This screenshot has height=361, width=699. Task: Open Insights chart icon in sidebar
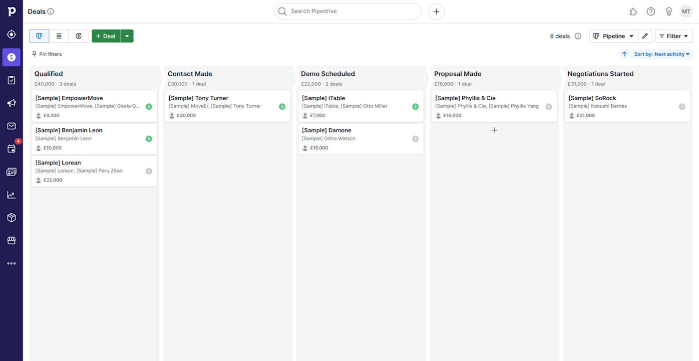tap(11, 195)
